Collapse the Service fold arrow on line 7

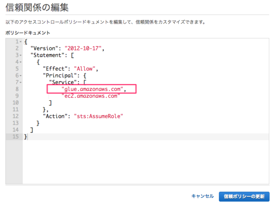pyautogui.click(x=21, y=82)
